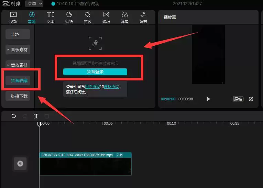Image resolution: width=263 pixels, height=188 pixels.
Task: Toggle fullscreen preview in player
Action: point(251,99)
